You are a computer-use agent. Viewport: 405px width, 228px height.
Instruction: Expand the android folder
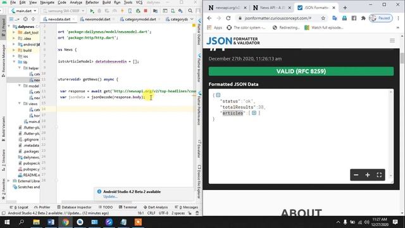coord(14,44)
